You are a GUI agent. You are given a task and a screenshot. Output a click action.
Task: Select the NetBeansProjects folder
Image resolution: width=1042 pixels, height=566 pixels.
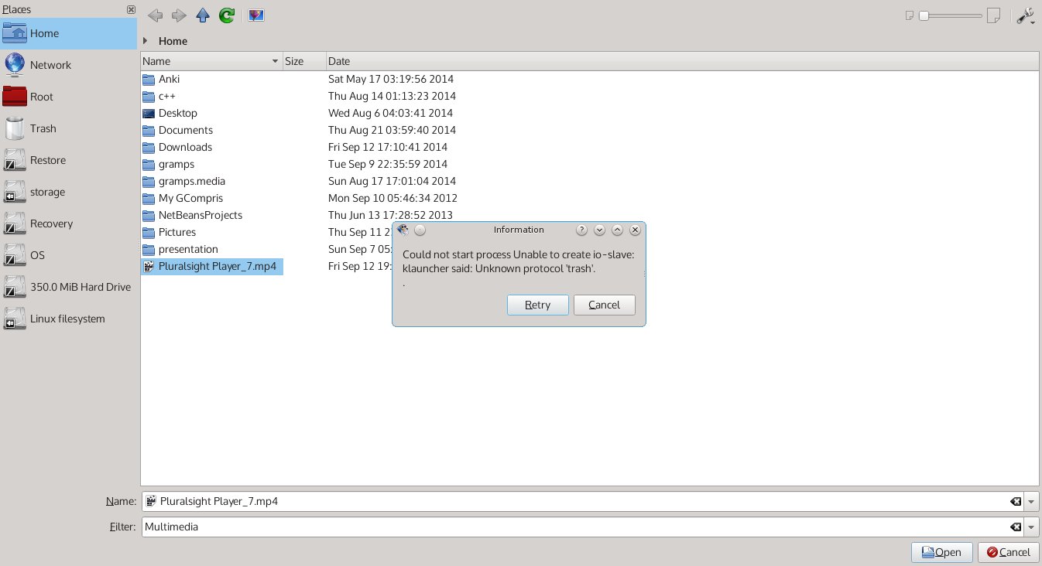click(x=201, y=215)
